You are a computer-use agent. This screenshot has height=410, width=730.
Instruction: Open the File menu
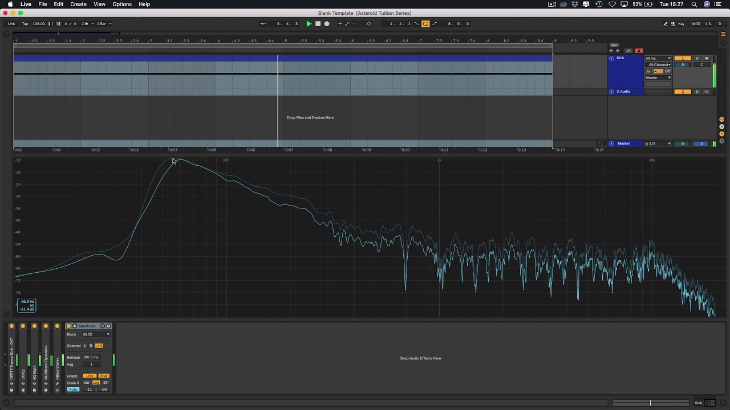[x=43, y=4]
